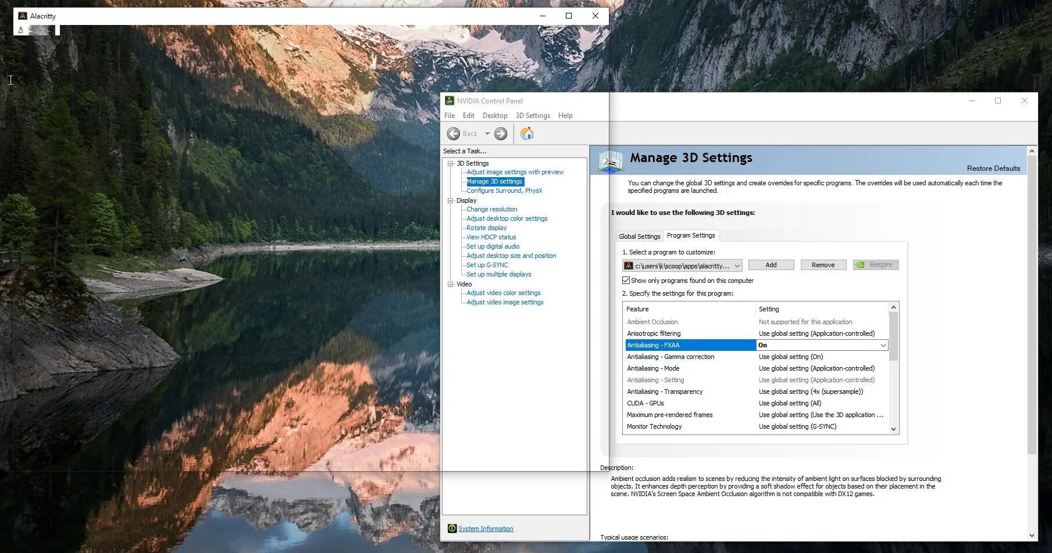Image resolution: width=1052 pixels, height=553 pixels.
Task: Click the Back arrow icon in NVIDIA toolbar
Action: (454, 134)
